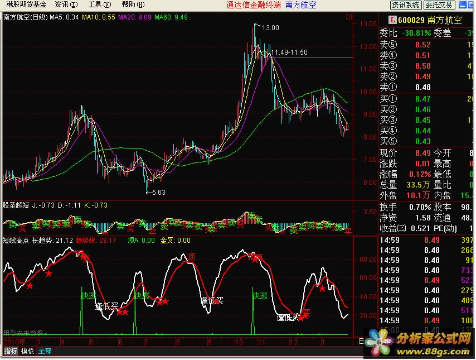Click the 换手 0.70% value
Viewport: 476px width, 360px height.
[x=420, y=208]
